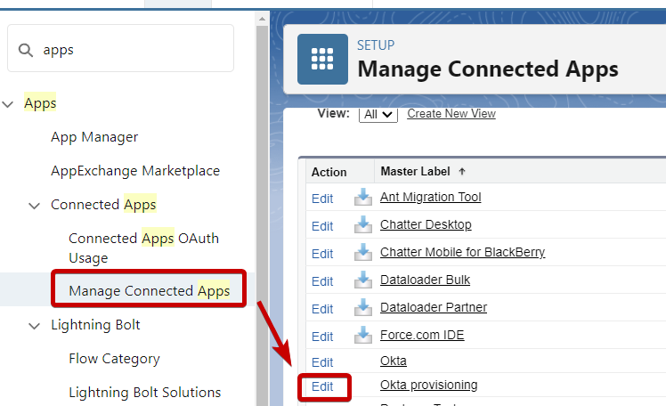
Task: Click Edit for Dataloader Bulk
Action: [x=322, y=281]
